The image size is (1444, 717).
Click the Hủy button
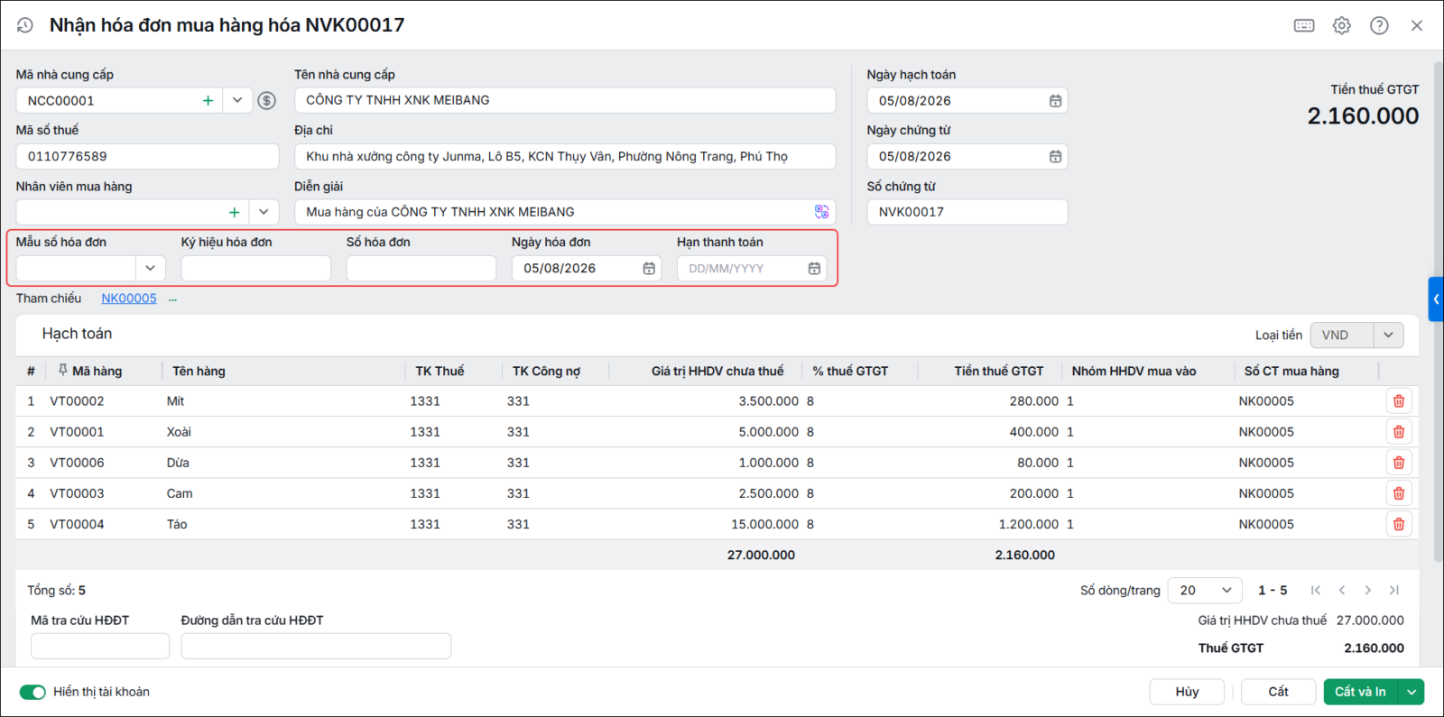(x=1187, y=692)
